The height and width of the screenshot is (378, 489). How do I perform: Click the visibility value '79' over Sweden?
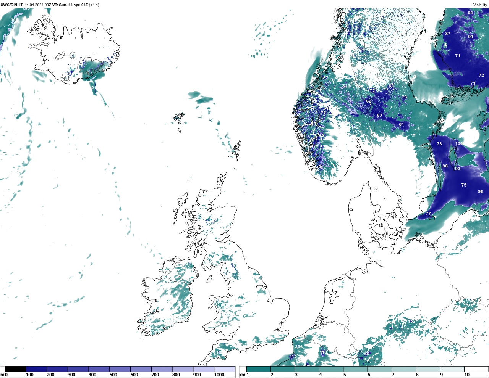[404, 97]
